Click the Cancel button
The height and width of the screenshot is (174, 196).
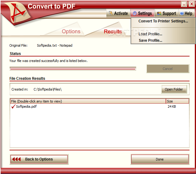click(168, 69)
